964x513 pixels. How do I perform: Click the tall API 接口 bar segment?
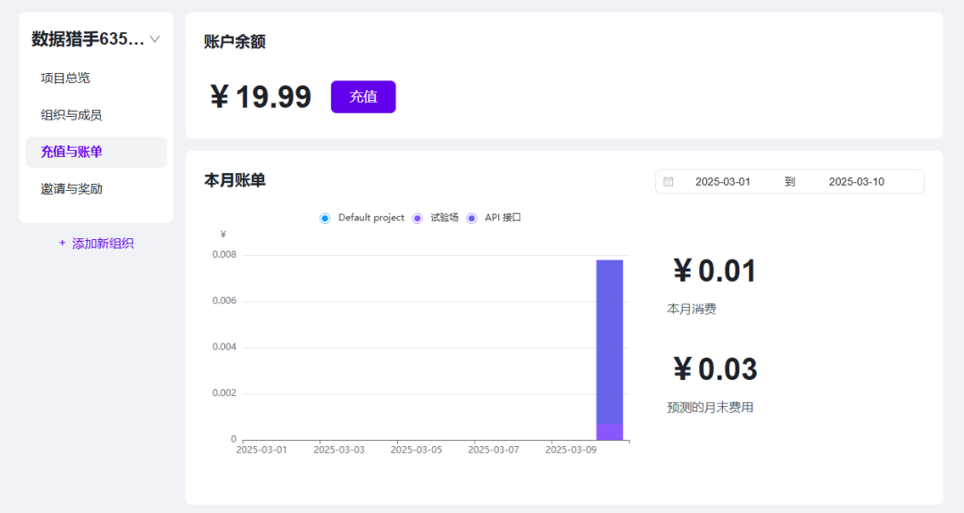(x=610, y=339)
